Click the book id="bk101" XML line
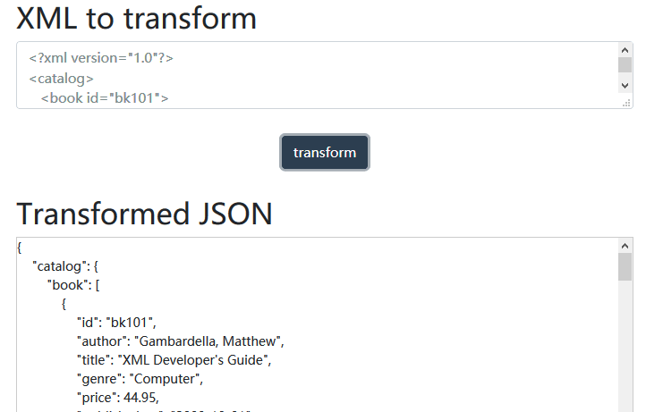The image size is (646, 412). pyautogui.click(x=105, y=97)
